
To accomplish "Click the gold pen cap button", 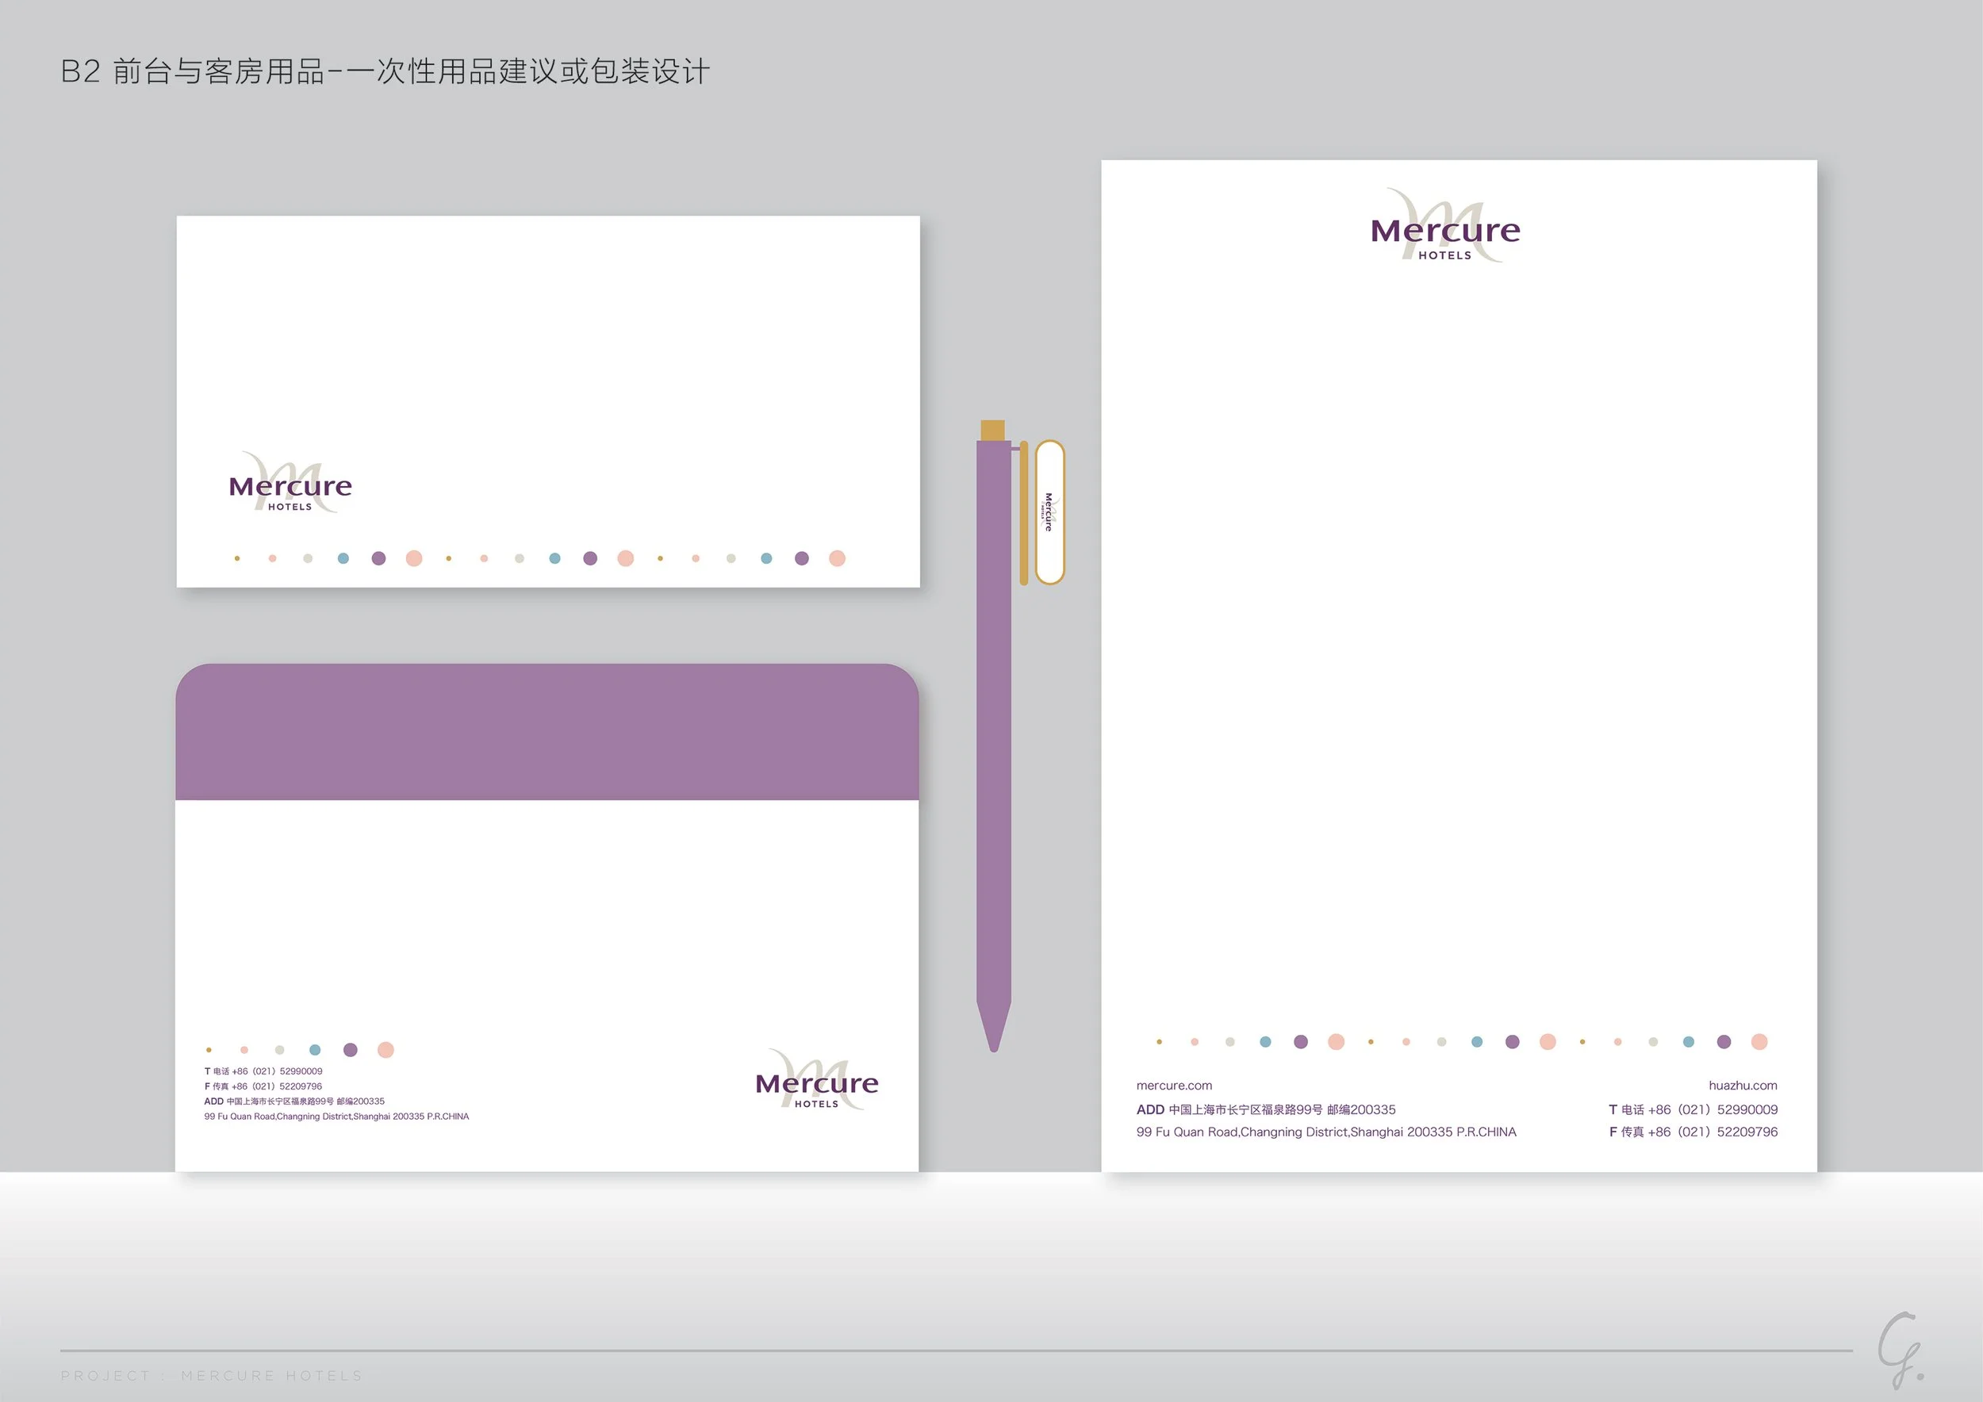I will pyautogui.click(x=992, y=430).
